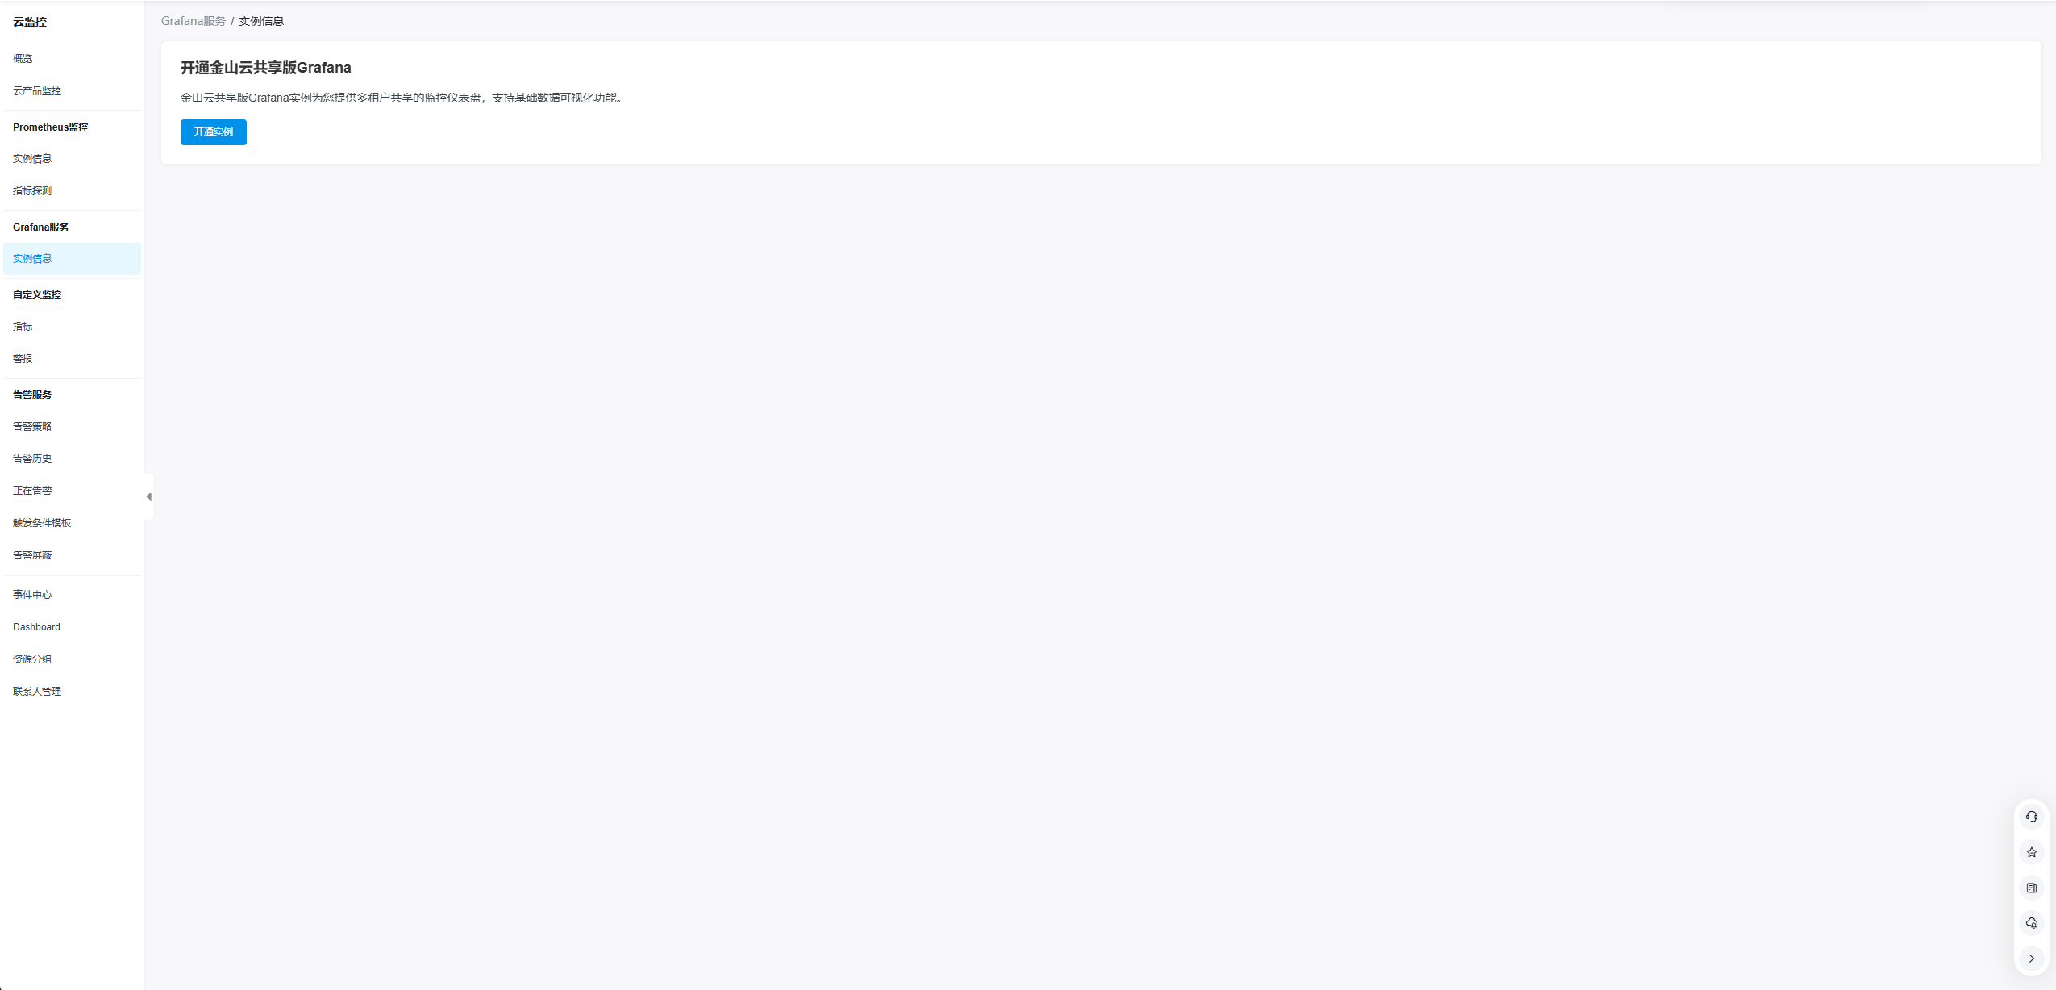The width and height of the screenshot is (2056, 990).
Task: Click the star favorites icon
Action: (x=2031, y=852)
